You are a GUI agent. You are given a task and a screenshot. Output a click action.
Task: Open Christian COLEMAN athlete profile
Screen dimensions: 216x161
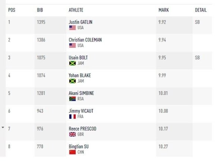[85, 40]
